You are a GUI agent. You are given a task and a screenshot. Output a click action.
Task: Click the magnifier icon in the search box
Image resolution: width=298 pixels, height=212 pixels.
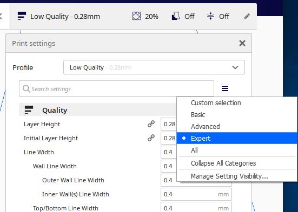pyautogui.click(x=26, y=89)
